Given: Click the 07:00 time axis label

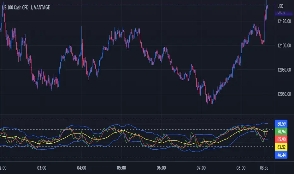Looking at the screenshot, I should click(201, 168).
